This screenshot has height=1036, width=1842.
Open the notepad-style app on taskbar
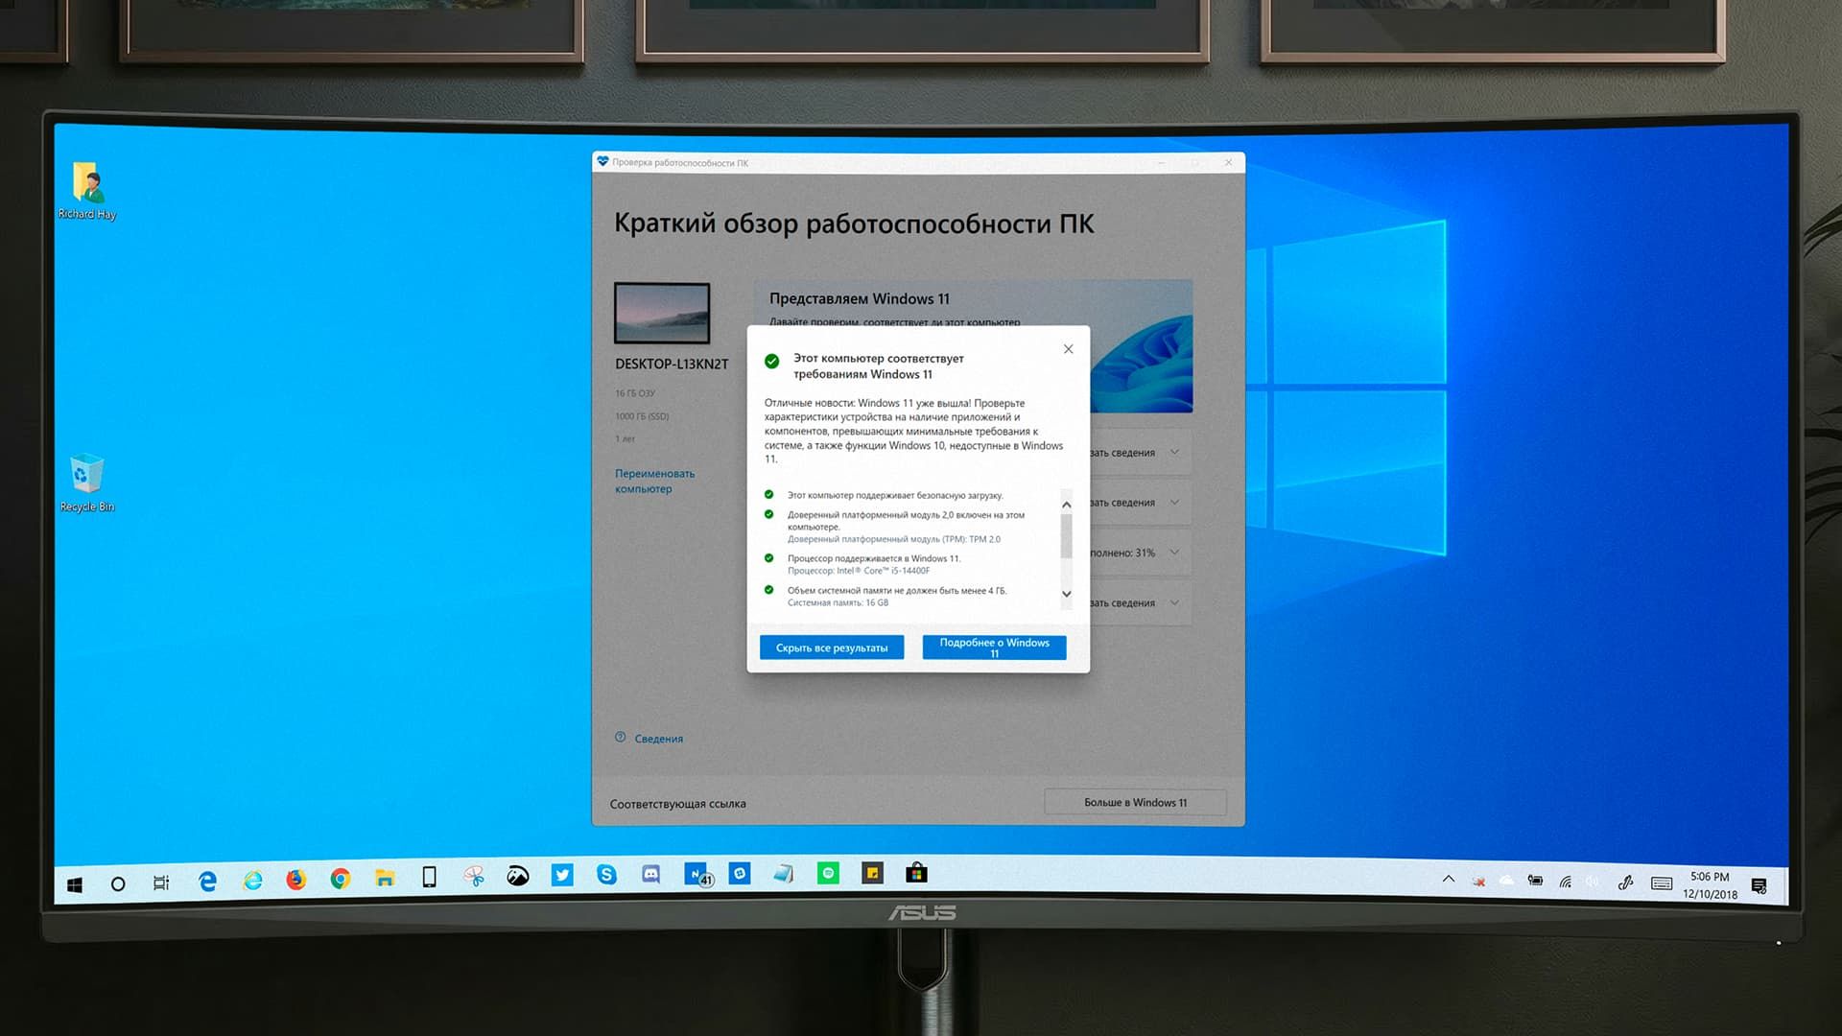[x=784, y=873]
